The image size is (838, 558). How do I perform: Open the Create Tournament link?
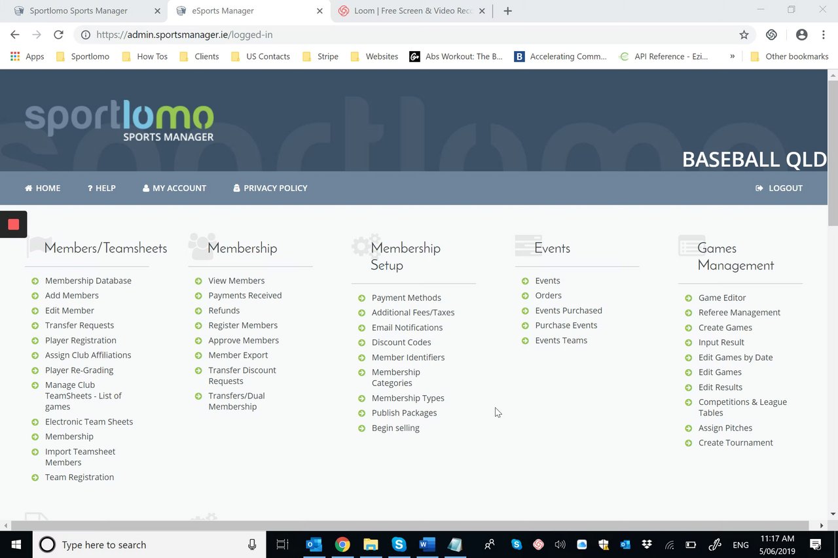[x=735, y=443]
